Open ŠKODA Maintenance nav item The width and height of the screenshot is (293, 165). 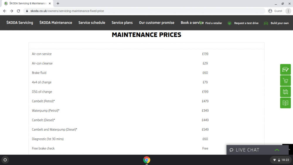pyautogui.click(x=56, y=23)
